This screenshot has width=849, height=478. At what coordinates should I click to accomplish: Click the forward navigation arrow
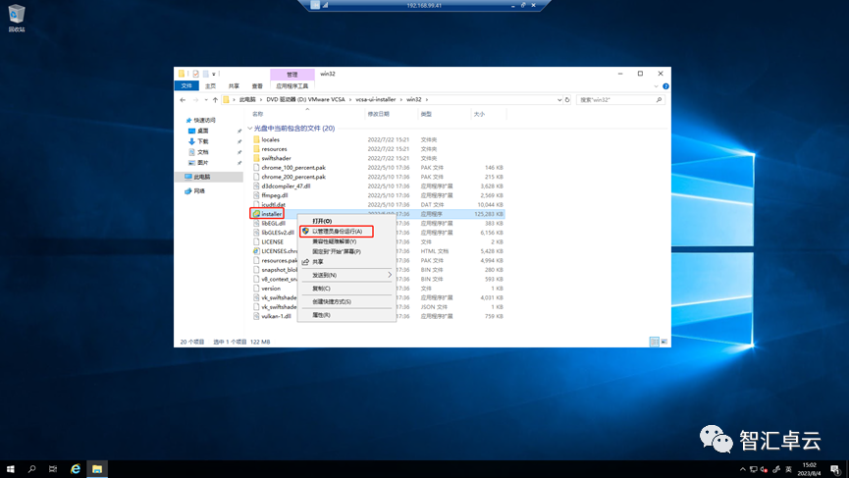pos(195,99)
